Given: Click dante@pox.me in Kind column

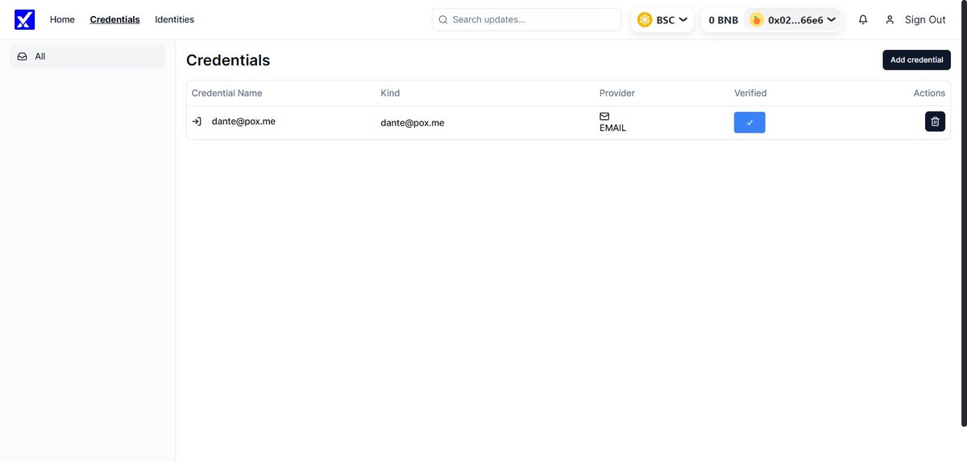Looking at the screenshot, I should tap(413, 123).
